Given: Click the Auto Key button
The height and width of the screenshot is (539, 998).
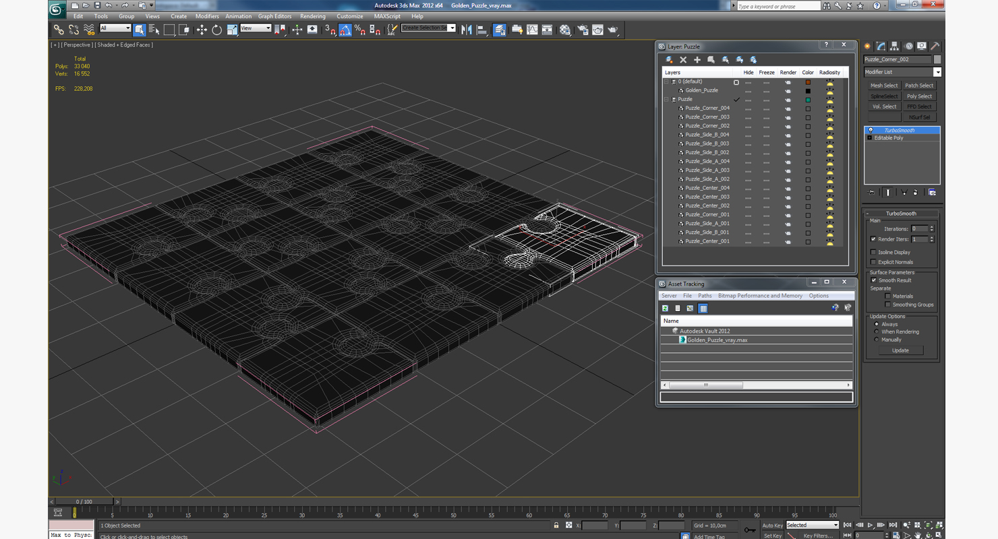Looking at the screenshot, I should [772, 525].
